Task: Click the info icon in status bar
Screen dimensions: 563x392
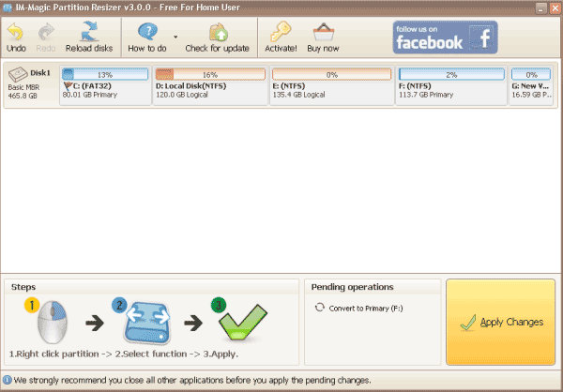Action: coord(7,380)
